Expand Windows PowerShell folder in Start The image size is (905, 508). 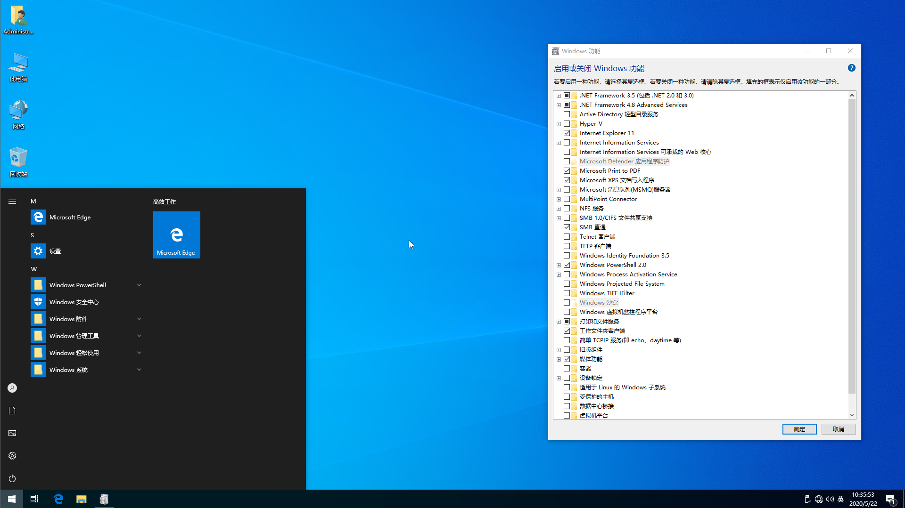pos(87,285)
